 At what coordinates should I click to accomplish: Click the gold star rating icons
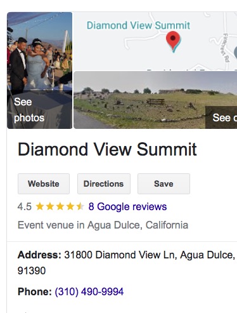pyautogui.click(x=60, y=206)
